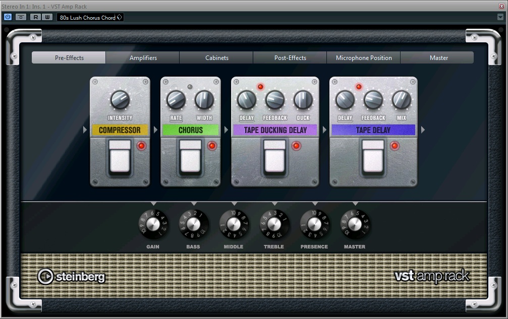Switch to the Pre-Effects tab
Image resolution: width=508 pixels, height=319 pixels.
tap(69, 57)
